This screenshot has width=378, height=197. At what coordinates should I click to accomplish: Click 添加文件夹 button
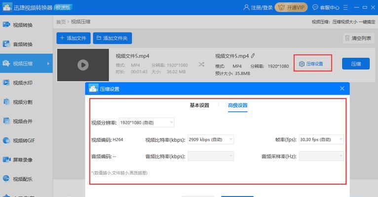pos(113,38)
